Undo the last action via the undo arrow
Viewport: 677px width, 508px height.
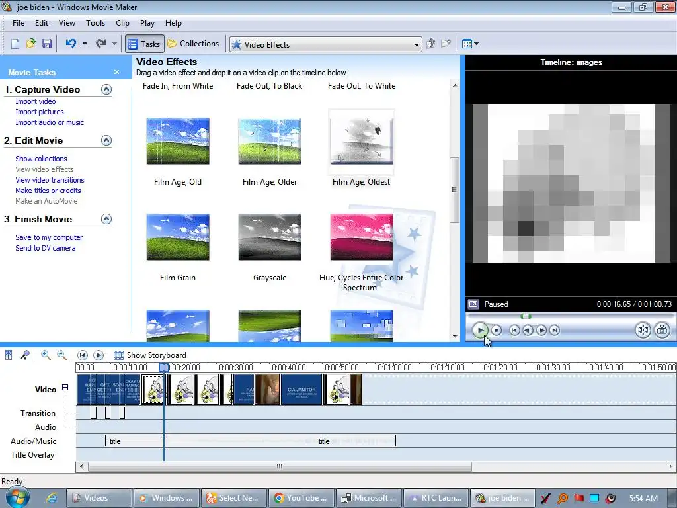coord(71,44)
